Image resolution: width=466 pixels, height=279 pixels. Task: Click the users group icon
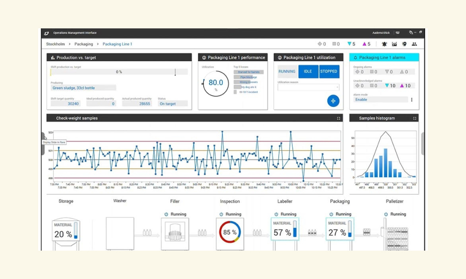click(414, 44)
